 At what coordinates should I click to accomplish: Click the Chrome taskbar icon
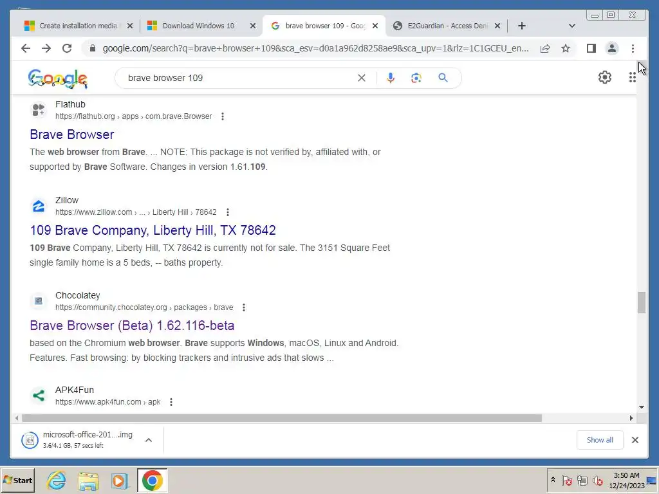pyautogui.click(x=152, y=480)
